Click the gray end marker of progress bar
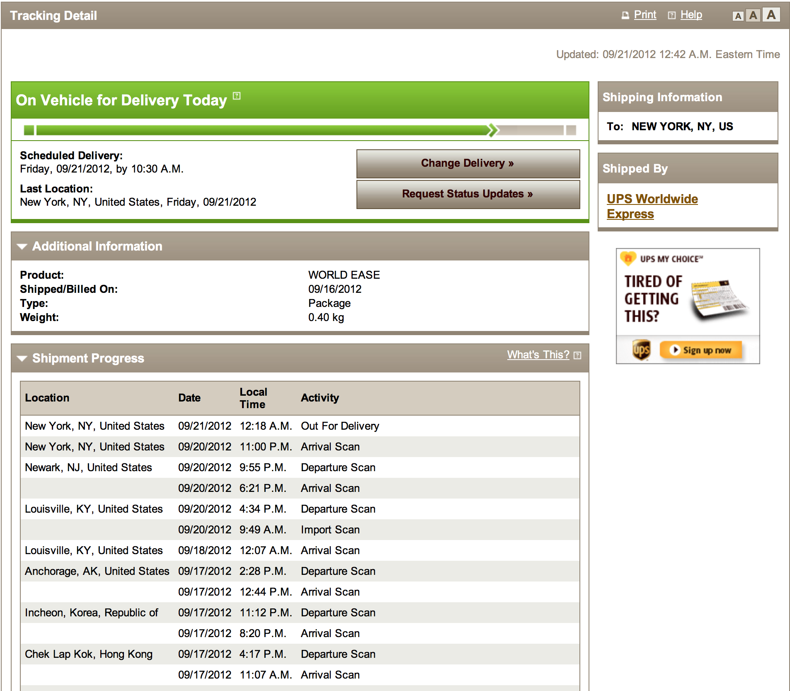The height and width of the screenshot is (691, 790). point(571,130)
